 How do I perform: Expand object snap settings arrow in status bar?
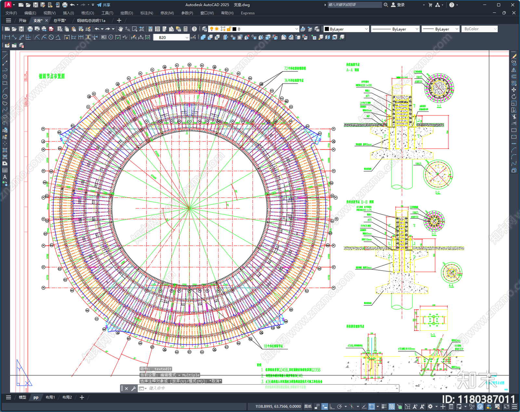pyautogui.click(x=378, y=406)
